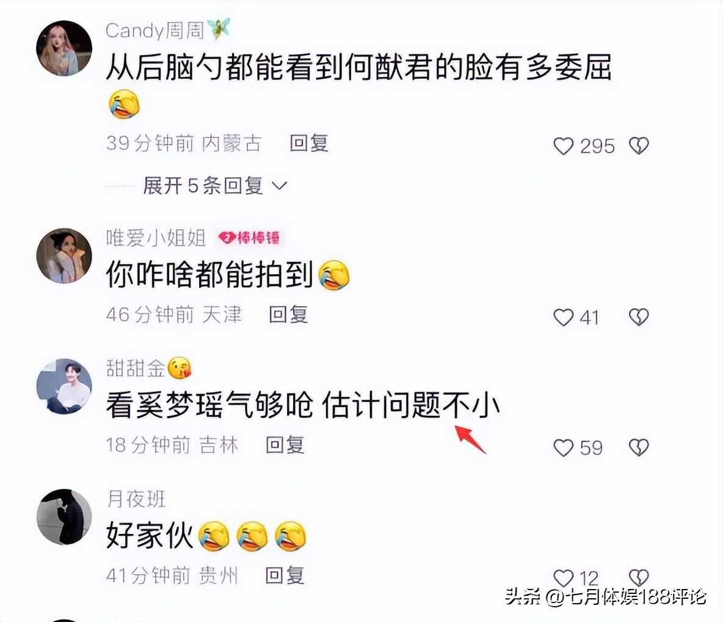Tap broken heart on 唯爱小姐姐's comment
The width and height of the screenshot is (723, 622).
(639, 317)
